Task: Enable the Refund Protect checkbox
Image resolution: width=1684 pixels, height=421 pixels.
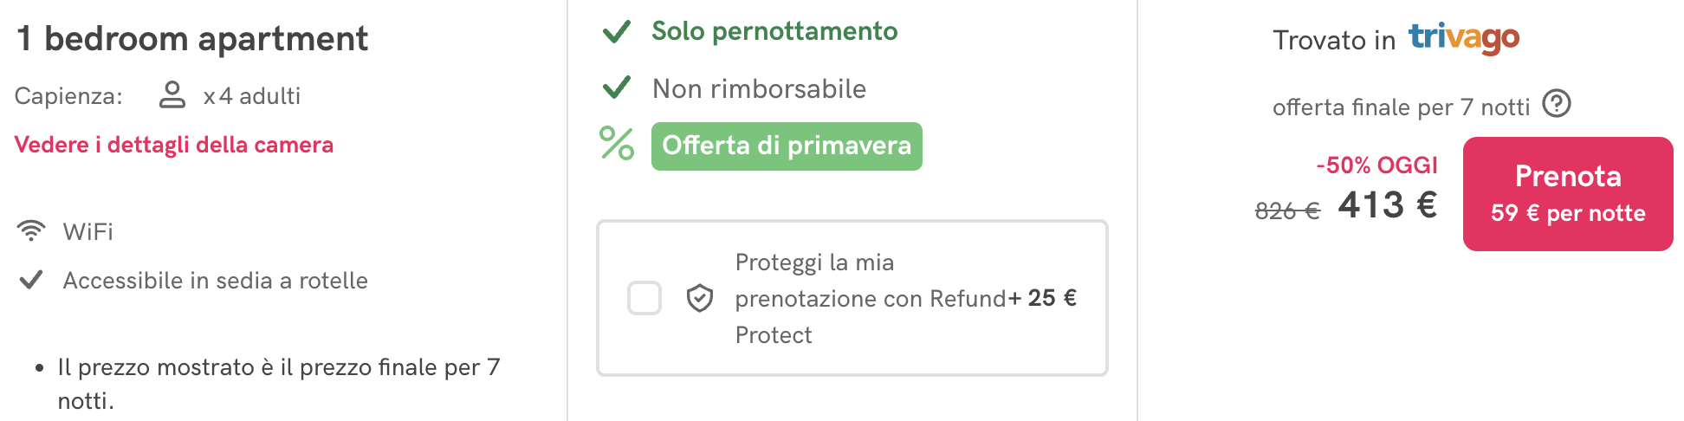Action: pos(644,298)
